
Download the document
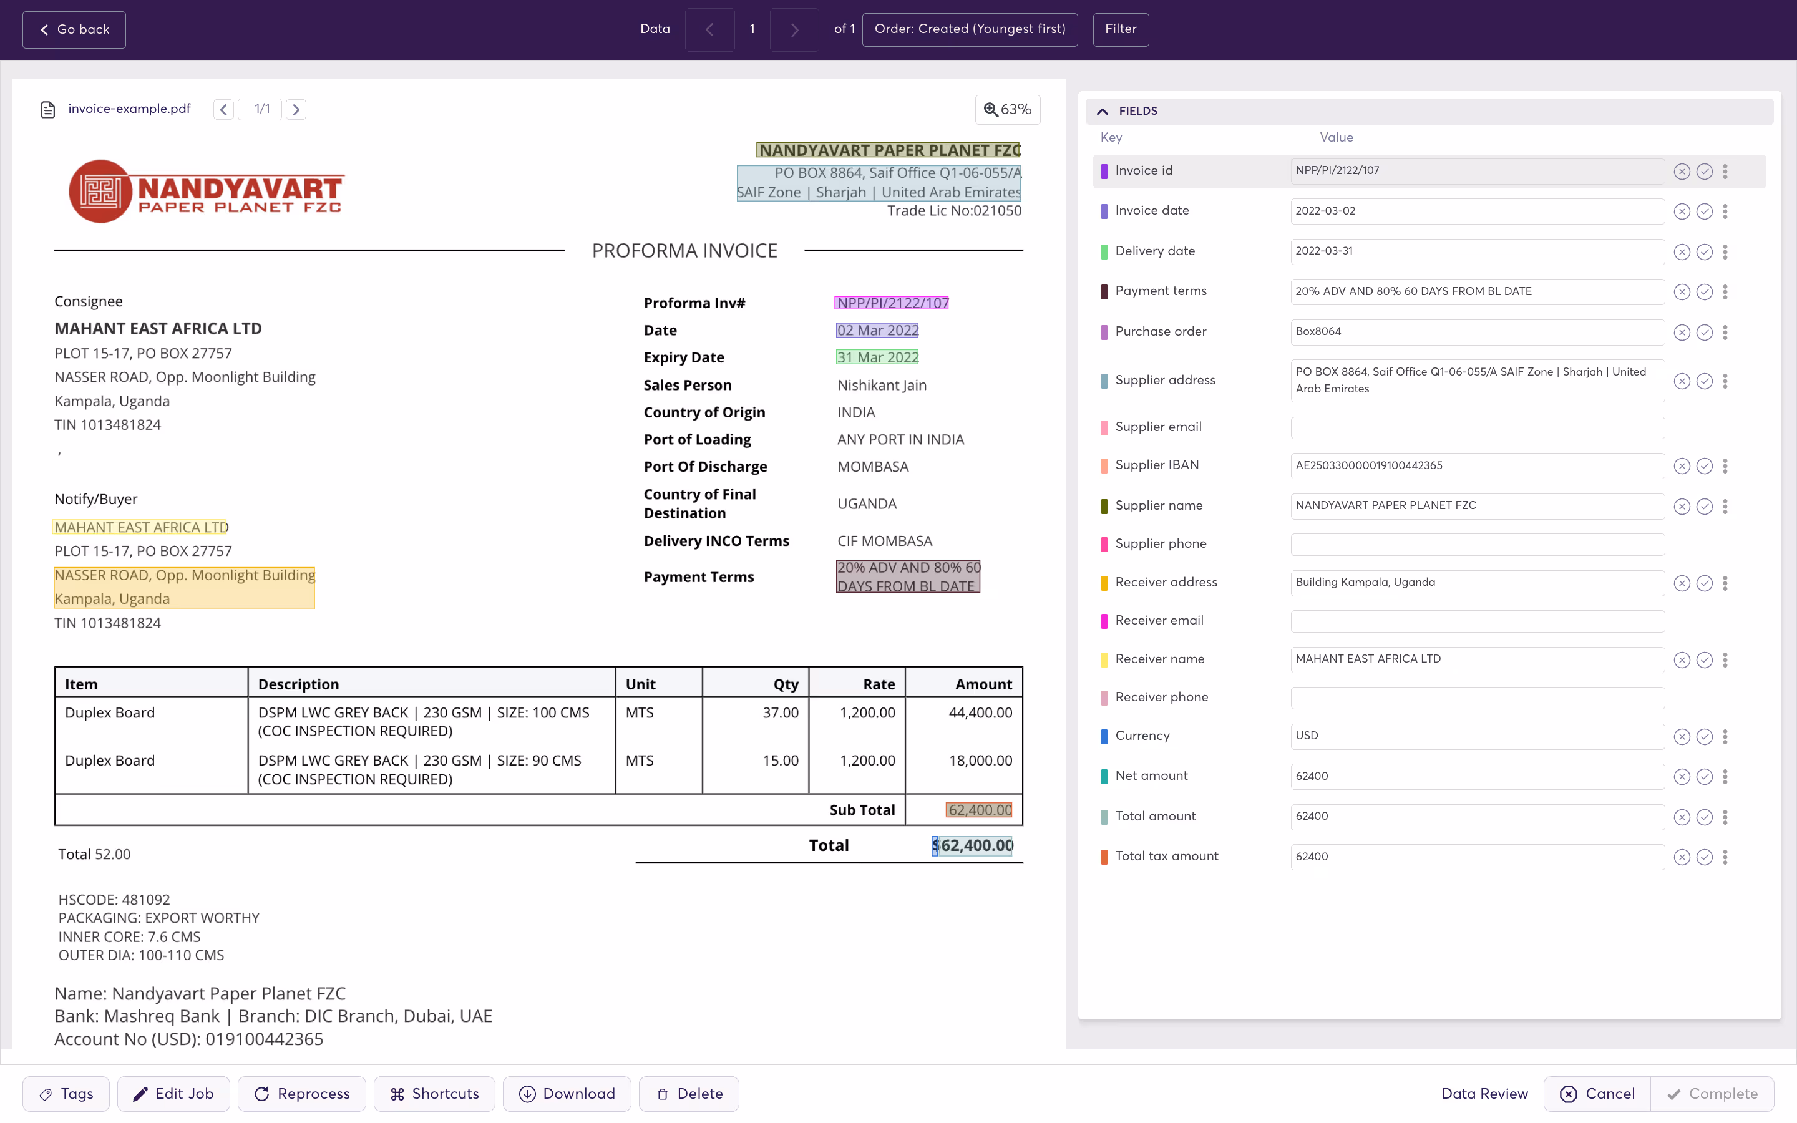coord(567,1093)
